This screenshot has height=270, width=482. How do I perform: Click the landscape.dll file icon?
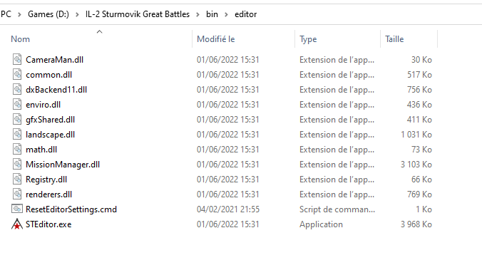tap(17, 134)
